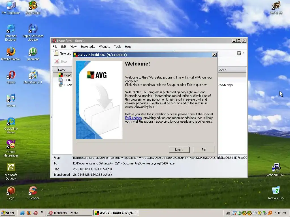Open Opera's Tools menu
Viewport: 290px width, 217px height.
(118, 47)
